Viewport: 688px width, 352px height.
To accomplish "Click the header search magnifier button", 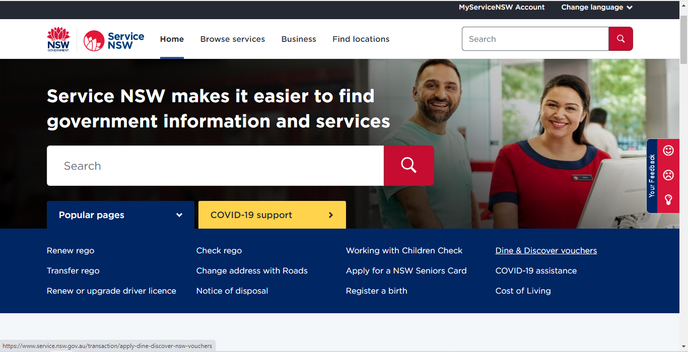I will click(x=621, y=39).
